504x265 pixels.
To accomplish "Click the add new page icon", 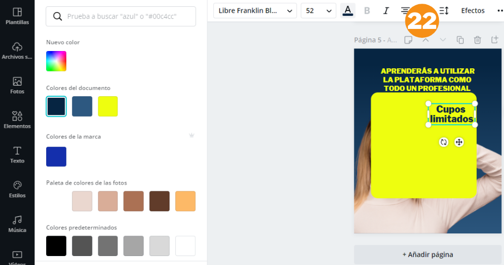I will click(x=495, y=40).
